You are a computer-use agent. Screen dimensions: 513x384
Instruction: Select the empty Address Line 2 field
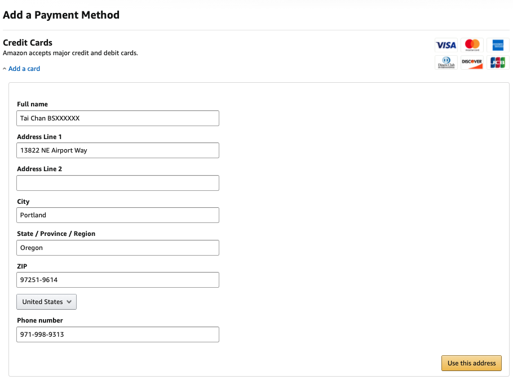(118, 183)
